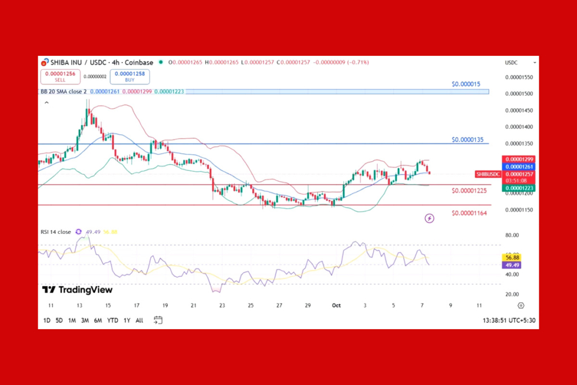Click the lightning bolt circle icon on chart
The width and height of the screenshot is (577, 385).
[x=429, y=218]
